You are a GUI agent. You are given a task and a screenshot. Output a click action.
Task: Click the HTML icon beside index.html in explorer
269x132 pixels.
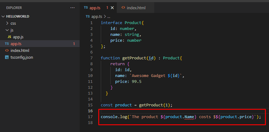pos(7,51)
